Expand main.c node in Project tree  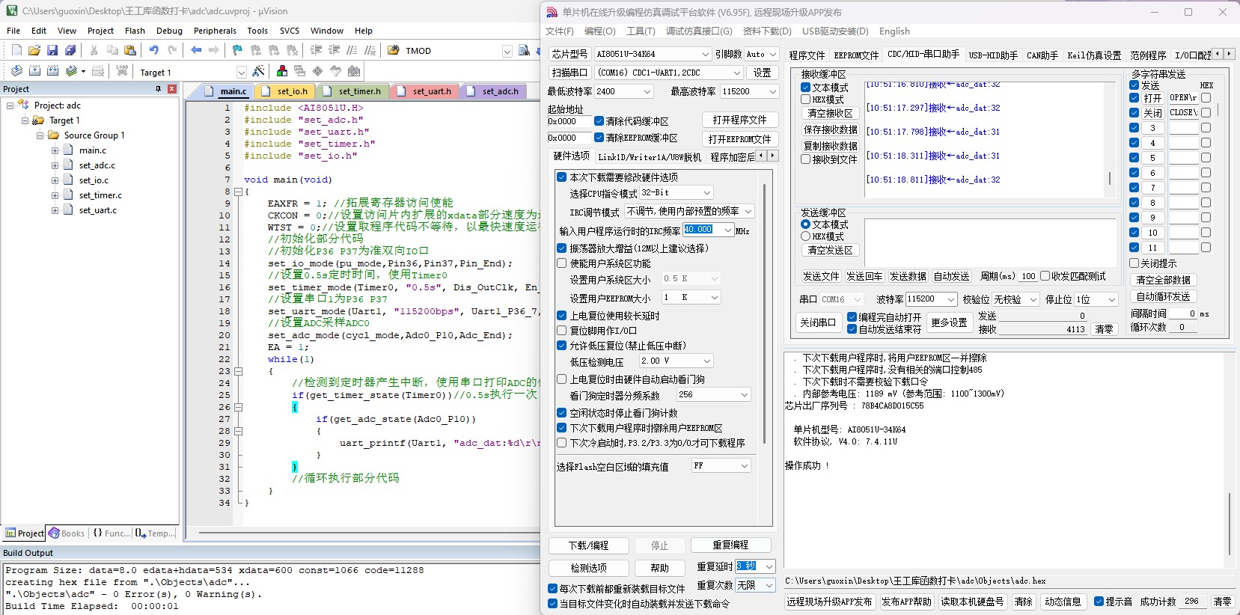[x=55, y=150]
